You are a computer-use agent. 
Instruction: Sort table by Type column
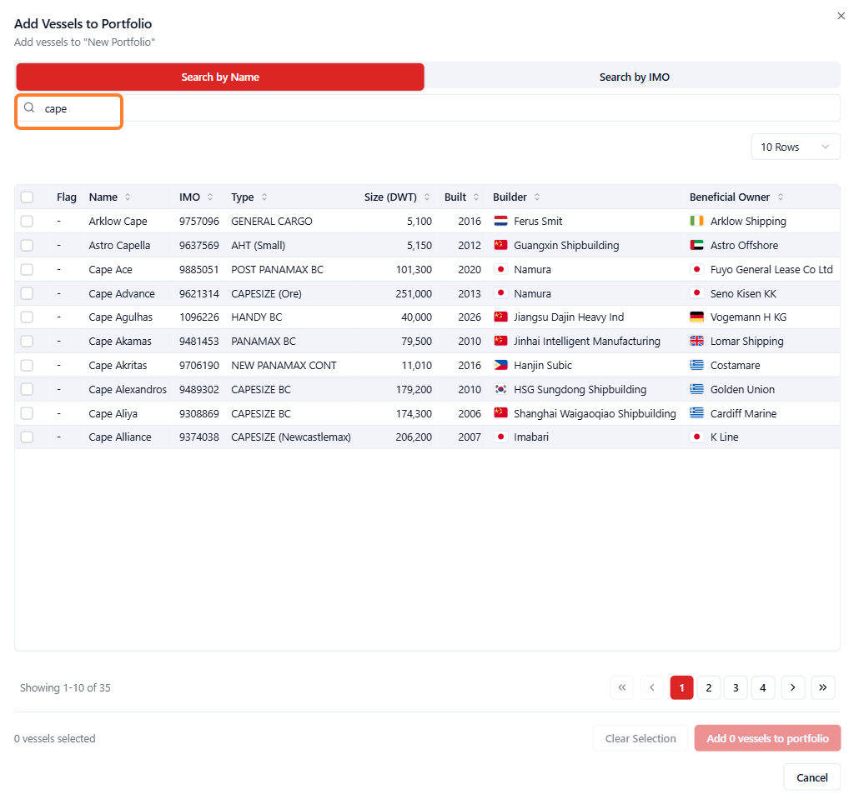tap(264, 197)
